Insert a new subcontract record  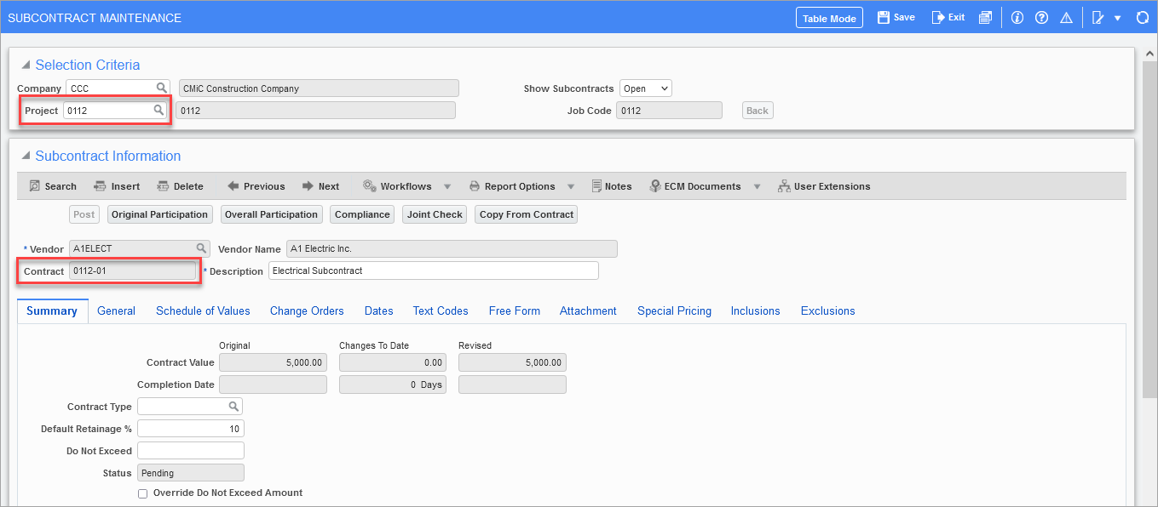pos(117,186)
